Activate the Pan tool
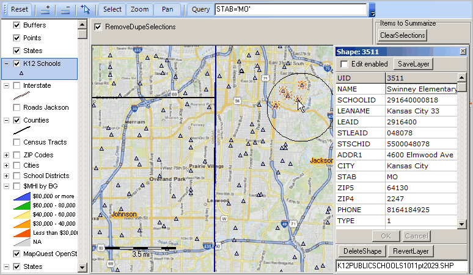The image size is (473, 275). [x=167, y=9]
